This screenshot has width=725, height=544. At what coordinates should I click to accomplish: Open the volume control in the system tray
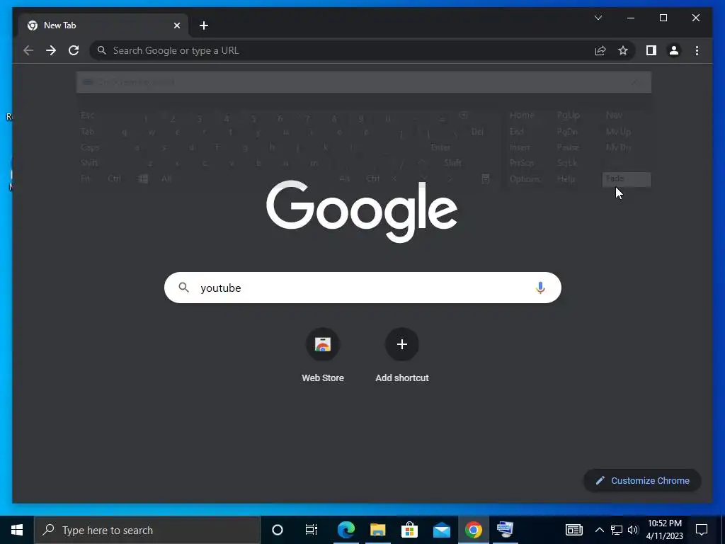coord(633,530)
